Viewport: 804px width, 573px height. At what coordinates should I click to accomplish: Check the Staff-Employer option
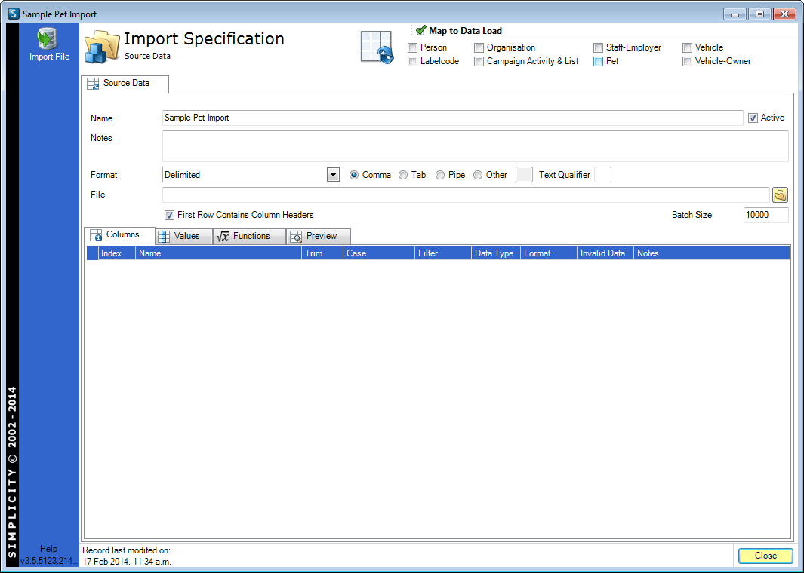tap(598, 48)
